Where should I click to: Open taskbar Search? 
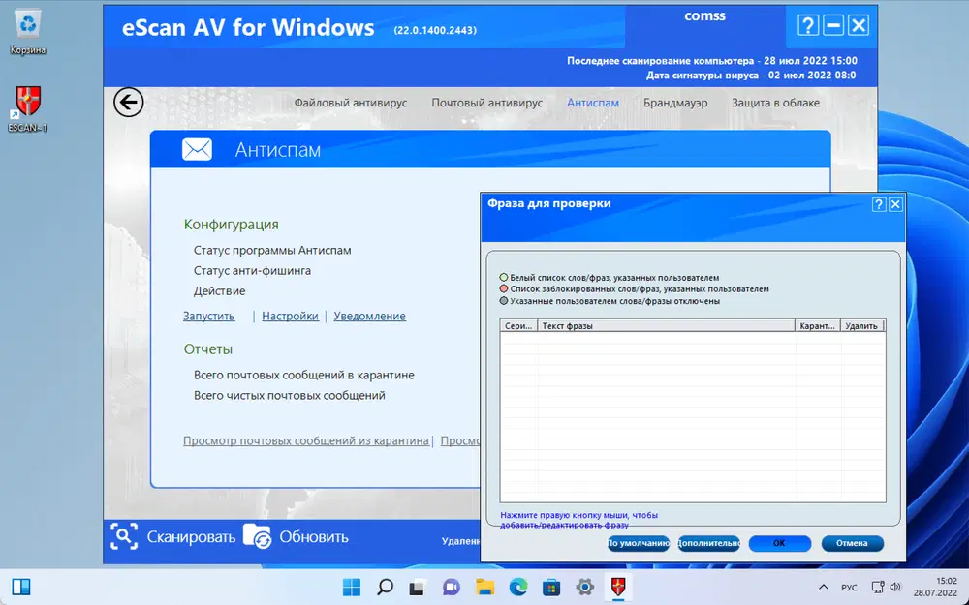385,587
